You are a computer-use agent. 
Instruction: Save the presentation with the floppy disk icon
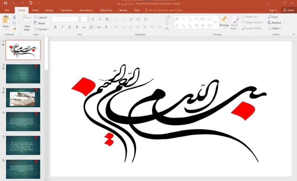click(5, 3)
